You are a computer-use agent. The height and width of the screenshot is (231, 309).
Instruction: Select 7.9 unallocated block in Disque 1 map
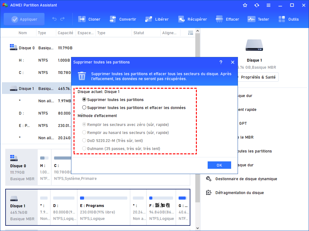(x=44, y=207)
